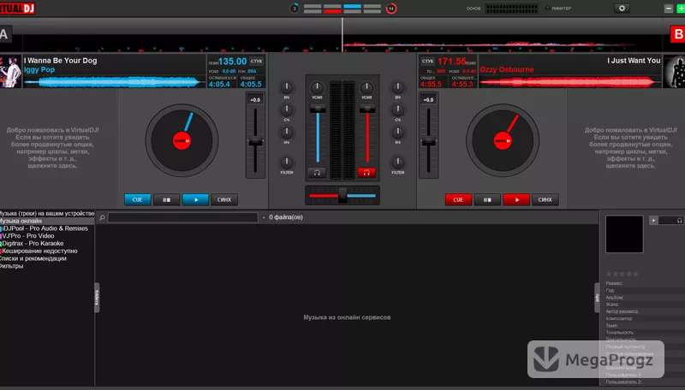Click the Iggy Pop album cover on deck A
Viewport: 685px width, 390px height.
click(x=10, y=71)
